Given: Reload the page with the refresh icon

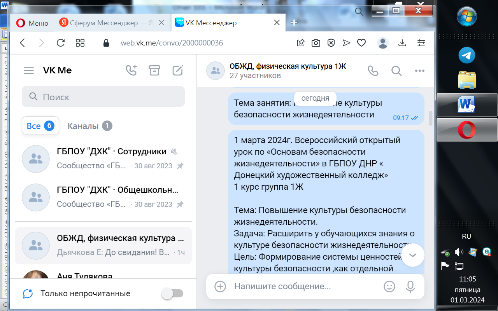Looking at the screenshot, I should pos(60,43).
